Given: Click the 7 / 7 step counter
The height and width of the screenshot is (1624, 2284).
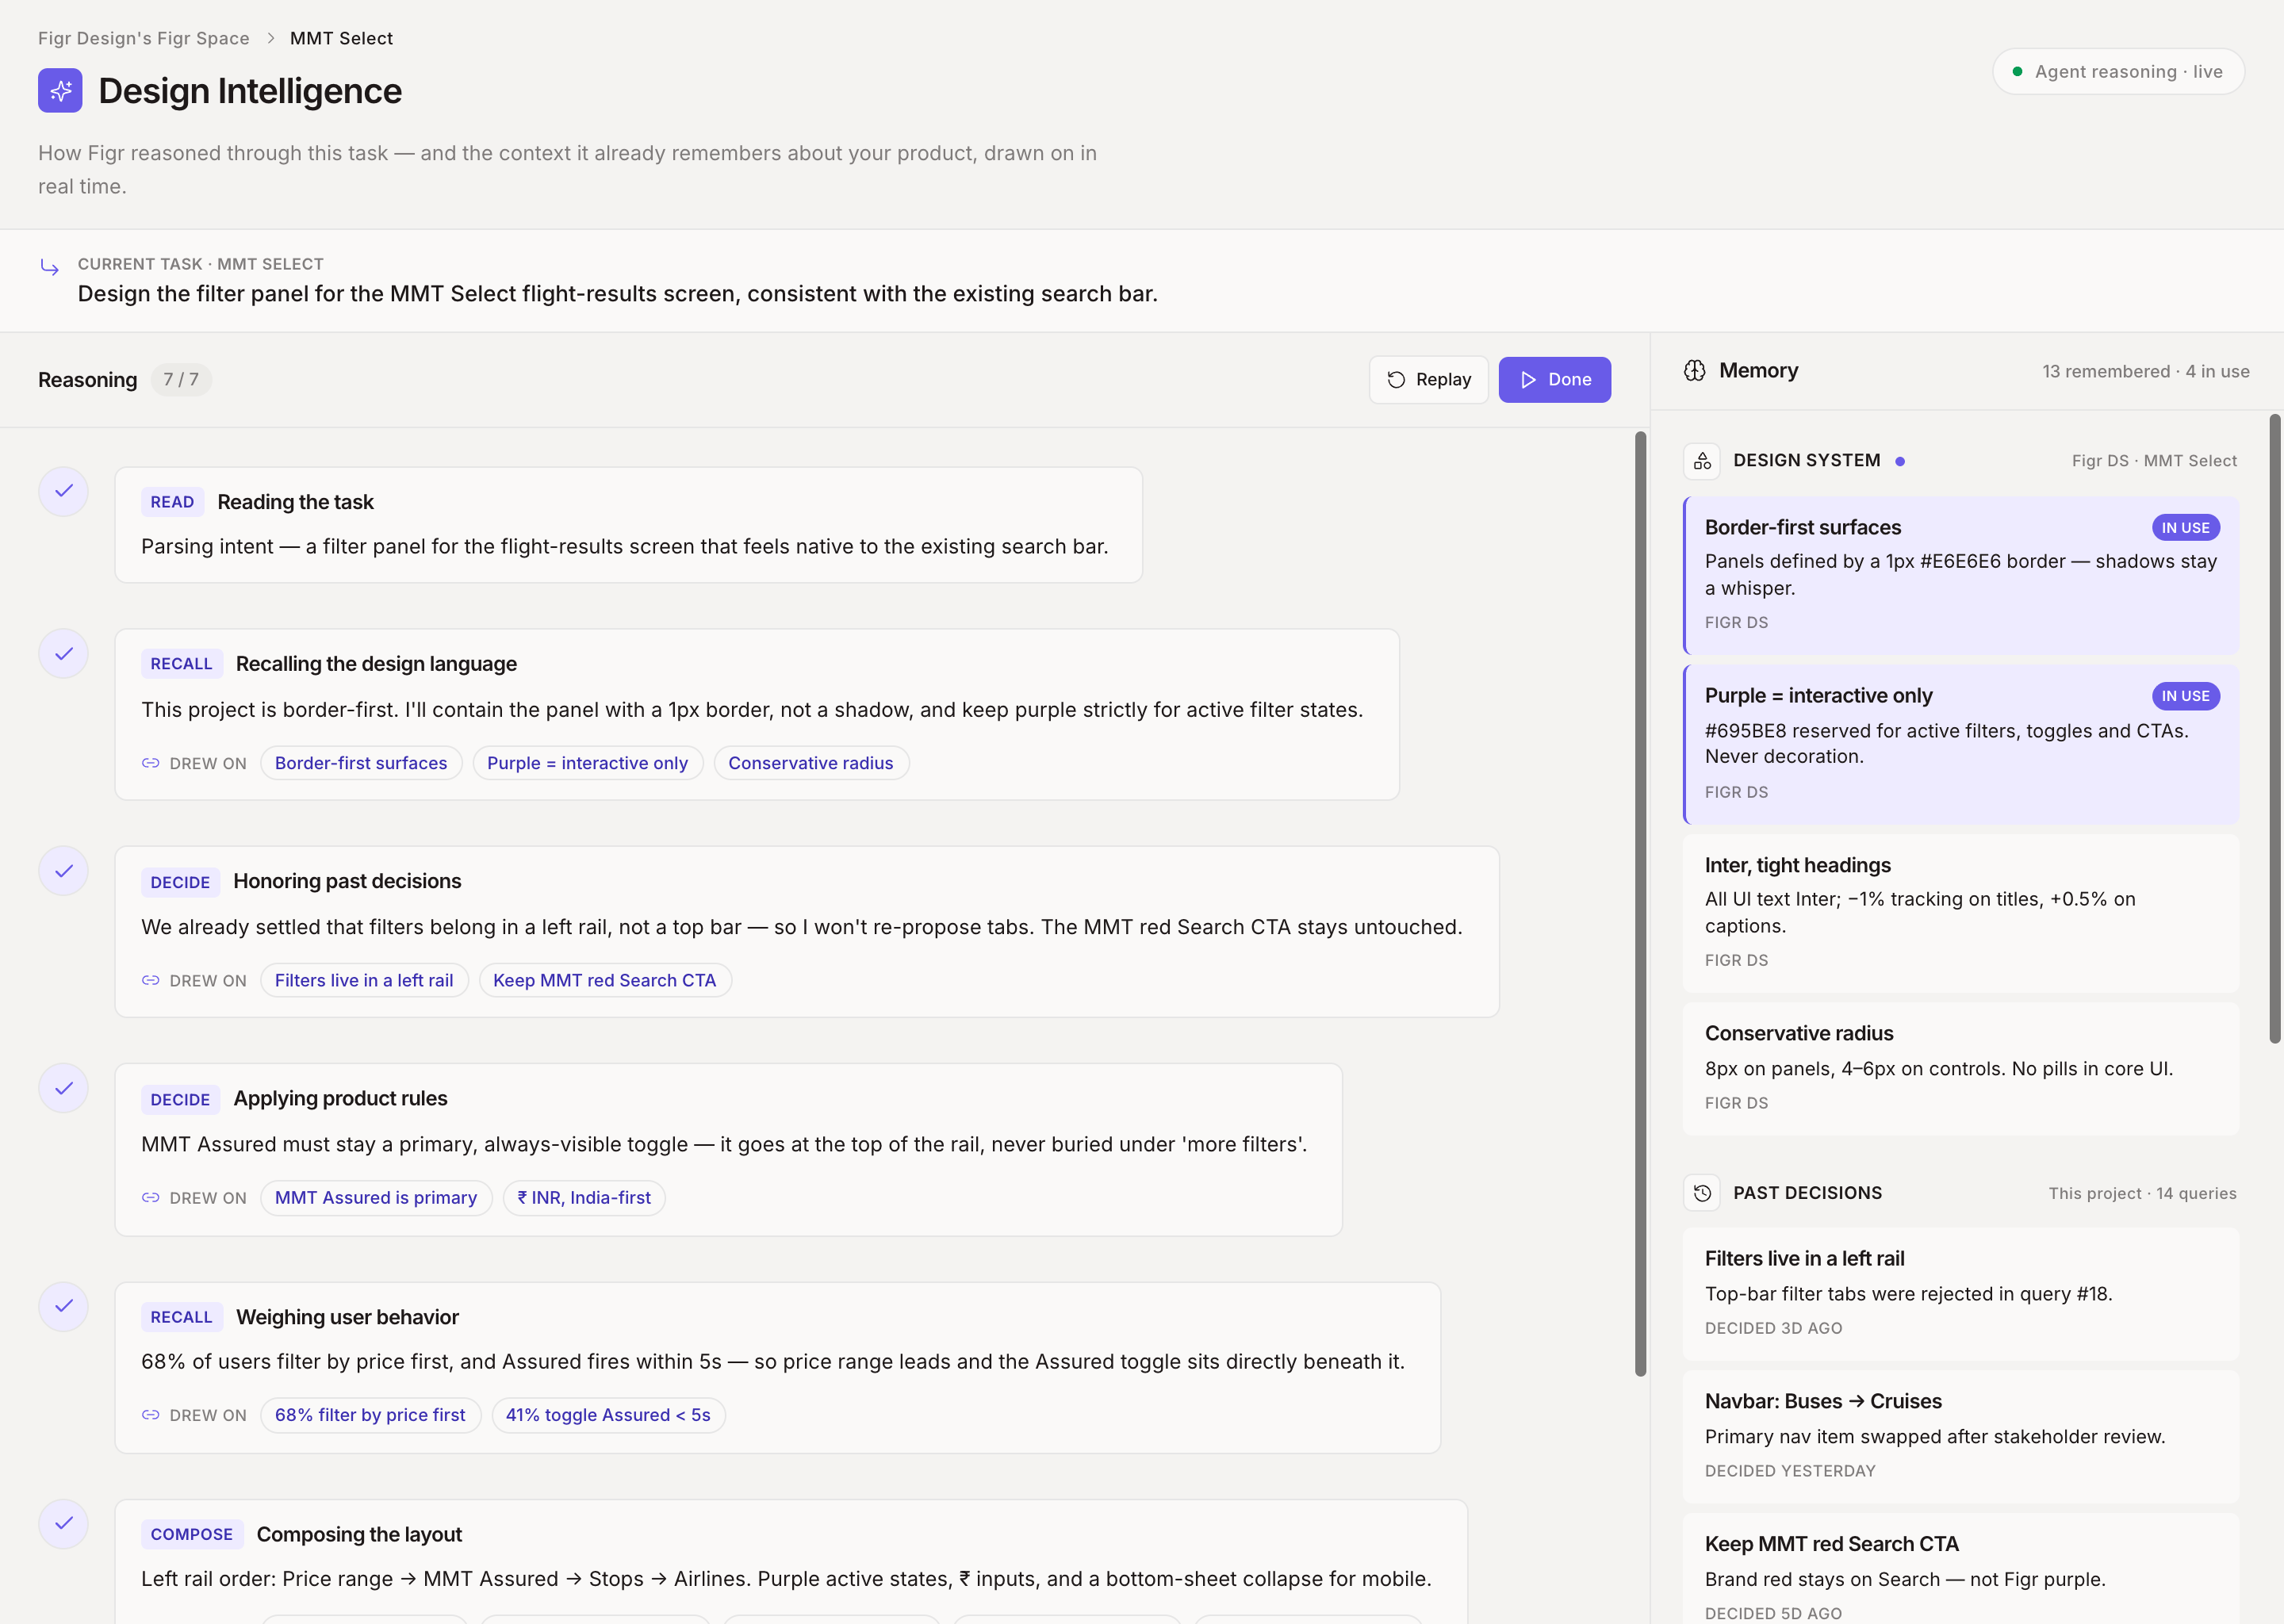Looking at the screenshot, I should [x=181, y=380].
